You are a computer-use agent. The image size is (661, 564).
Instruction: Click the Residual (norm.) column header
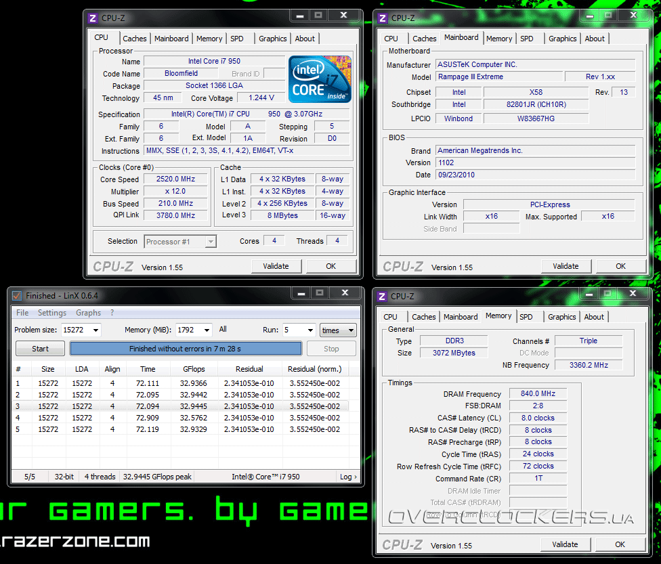pos(314,369)
